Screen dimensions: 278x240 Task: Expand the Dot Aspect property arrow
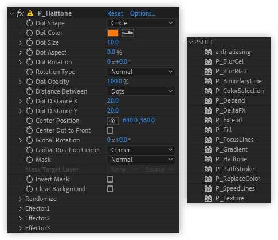[x=21, y=52]
